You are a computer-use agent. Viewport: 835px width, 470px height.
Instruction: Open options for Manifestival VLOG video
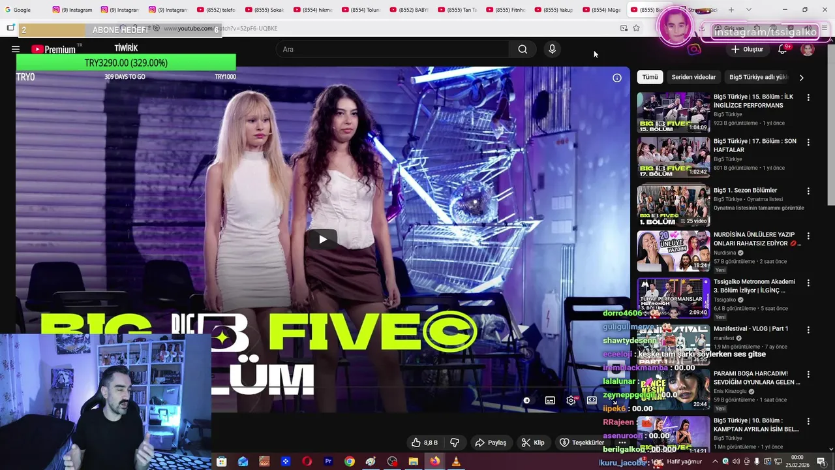(808, 329)
